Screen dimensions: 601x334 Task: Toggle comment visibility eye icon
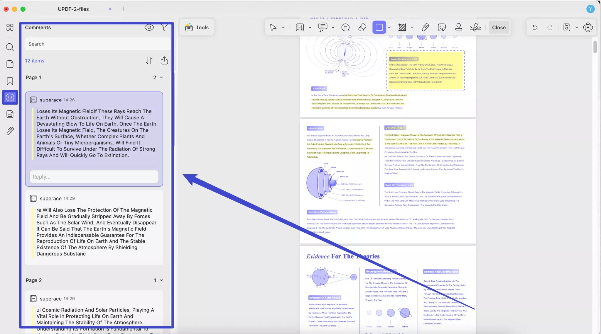point(149,28)
